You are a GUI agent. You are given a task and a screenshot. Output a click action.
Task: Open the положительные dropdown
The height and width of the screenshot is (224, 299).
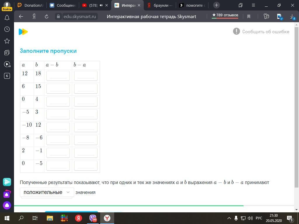pyautogui.click(x=47, y=192)
